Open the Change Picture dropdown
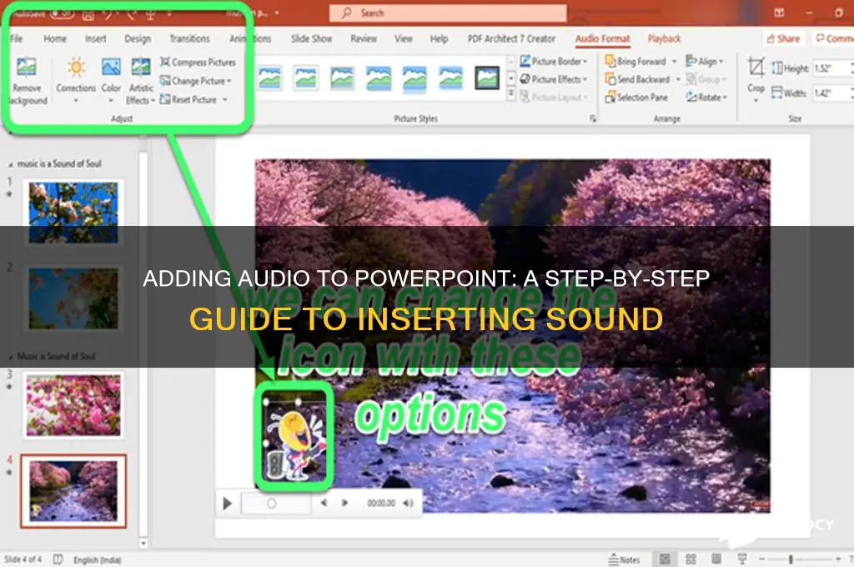Viewport: 854px width, 567px height. tap(195, 81)
